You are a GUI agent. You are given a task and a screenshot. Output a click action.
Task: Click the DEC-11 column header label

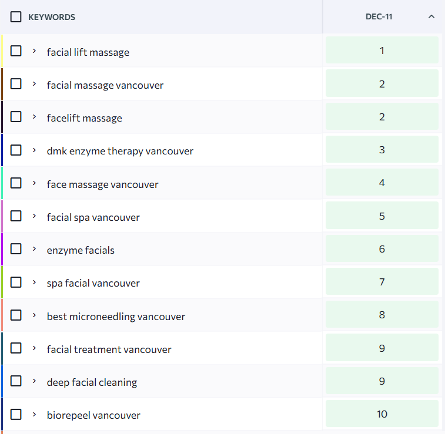pyautogui.click(x=379, y=17)
